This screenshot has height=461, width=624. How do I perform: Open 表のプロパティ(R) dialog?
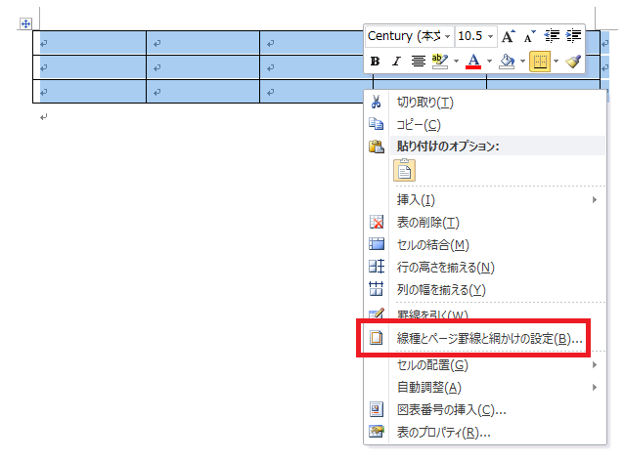tap(443, 432)
